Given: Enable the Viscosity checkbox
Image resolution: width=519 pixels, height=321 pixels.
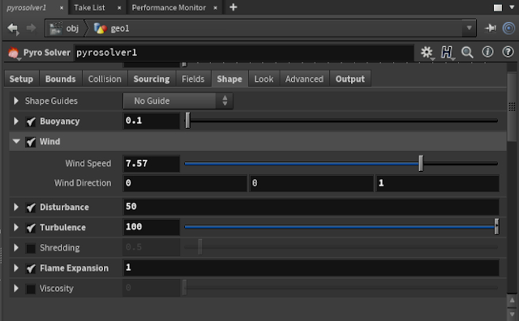Looking at the screenshot, I should tap(31, 289).
